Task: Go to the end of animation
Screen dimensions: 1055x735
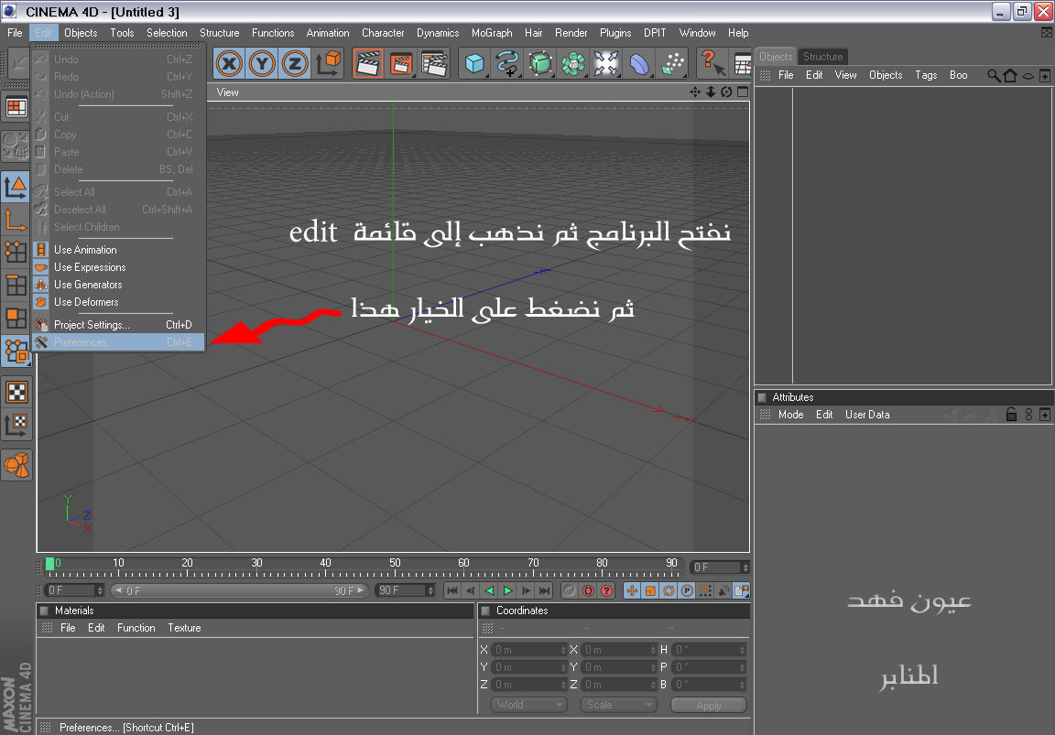Action: click(545, 590)
